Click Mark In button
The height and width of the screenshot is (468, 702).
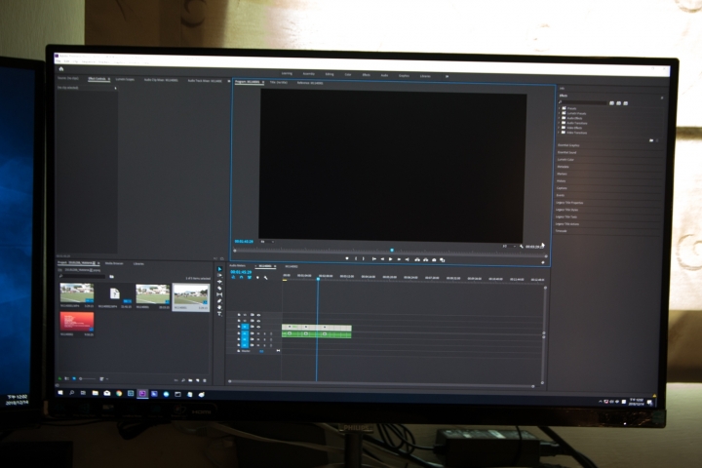click(x=357, y=258)
